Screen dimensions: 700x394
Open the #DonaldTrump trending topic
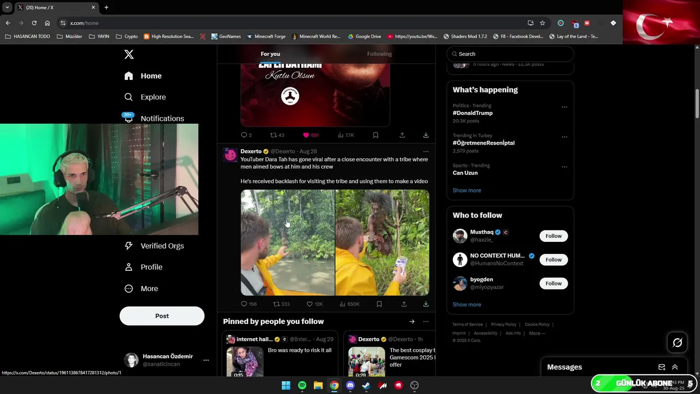click(x=472, y=113)
